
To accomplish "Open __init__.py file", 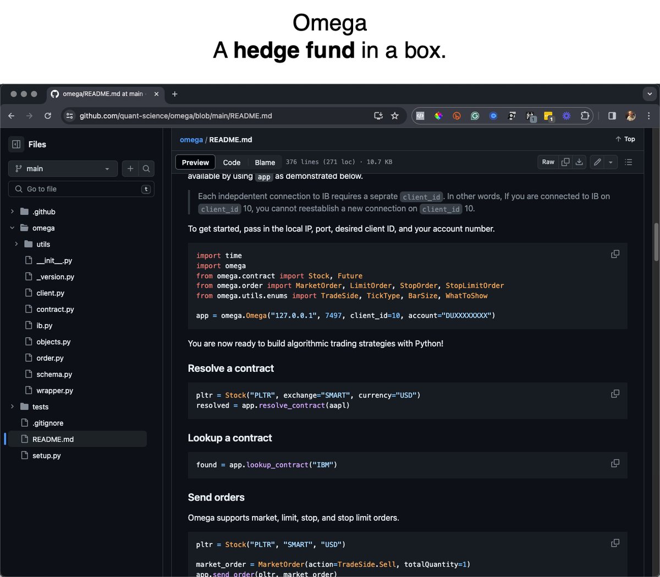I will pyautogui.click(x=54, y=260).
